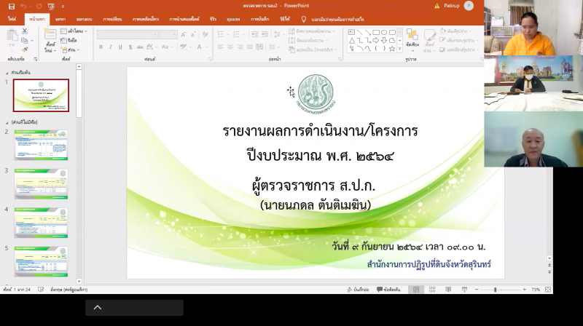Open Character Spacing AV dropdown
This screenshot has width=583, height=326.
tap(151, 47)
